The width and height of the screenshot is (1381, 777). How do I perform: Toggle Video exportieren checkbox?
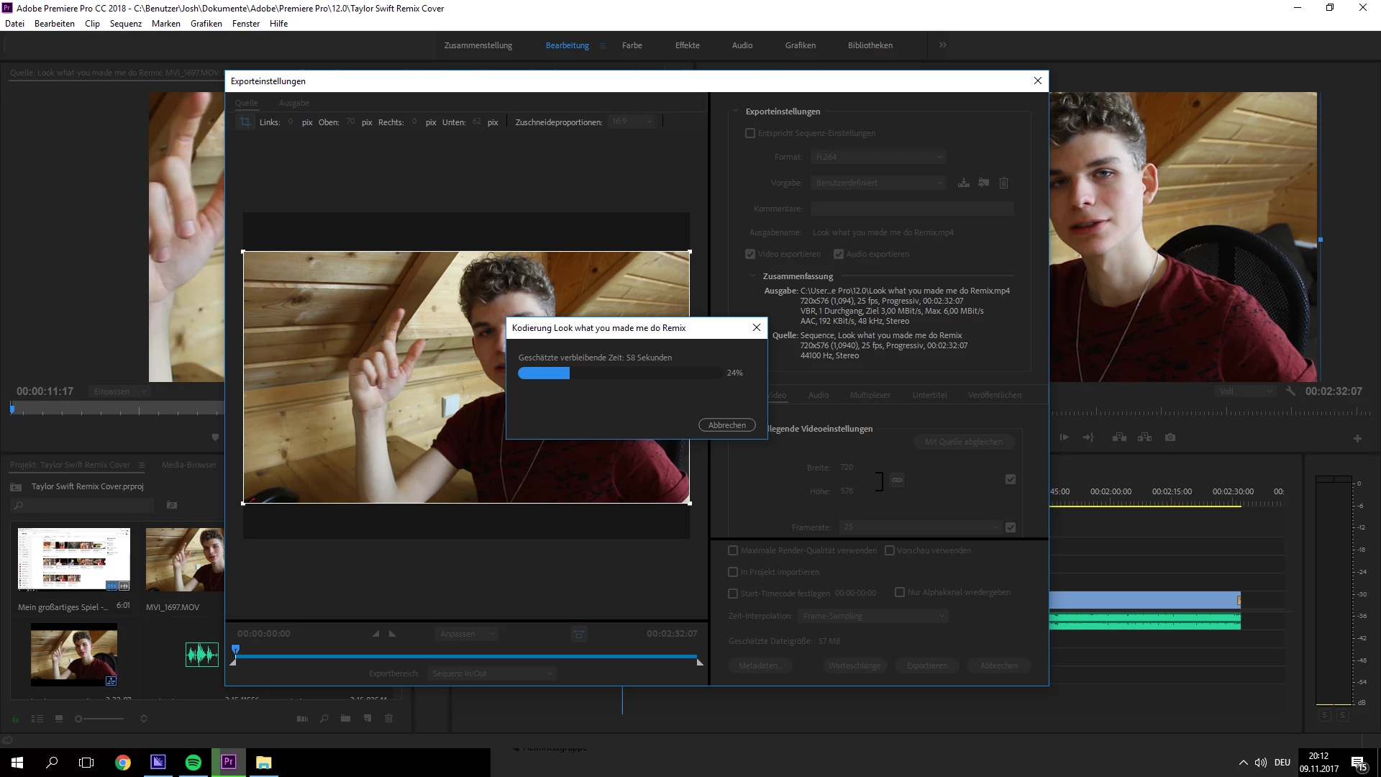coord(750,254)
